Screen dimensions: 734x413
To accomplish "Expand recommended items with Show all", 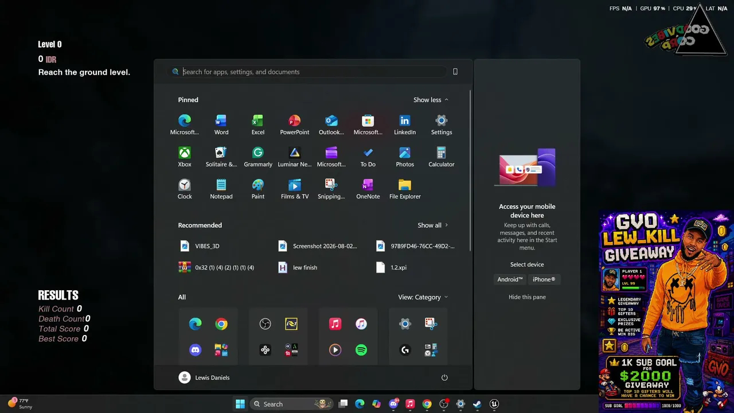I will tap(432, 225).
